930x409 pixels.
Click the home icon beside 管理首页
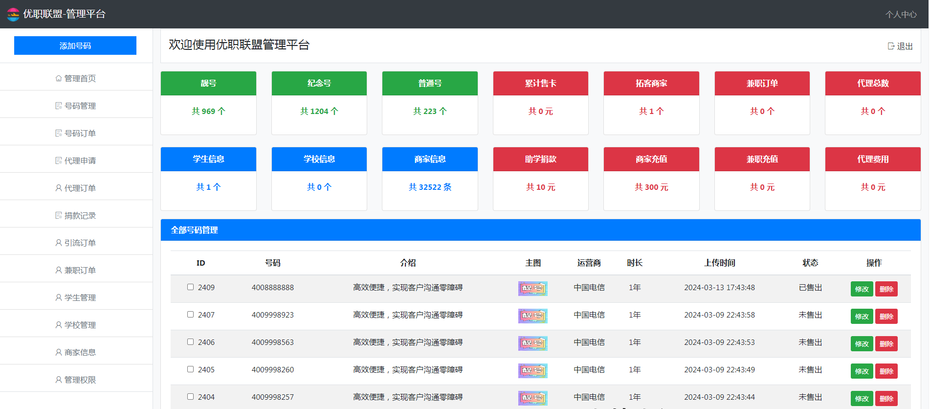59,78
